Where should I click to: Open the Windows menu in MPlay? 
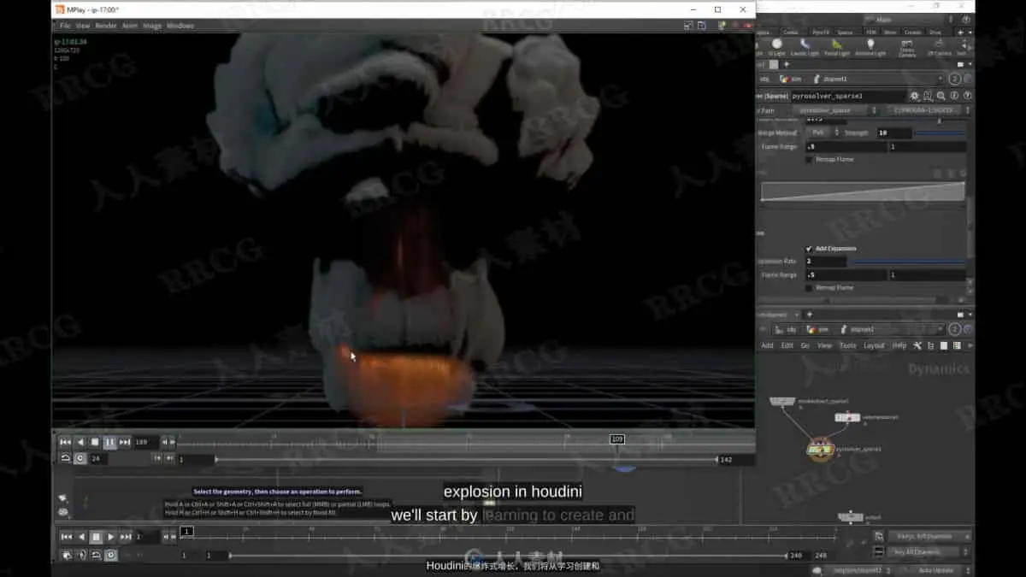pyautogui.click(x=180, y=26)
